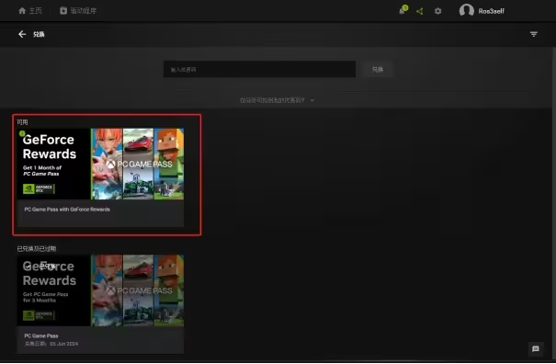Open the expired PC Game Pass reward
This screenshot has height=364, width=556.
coord(100,303)
